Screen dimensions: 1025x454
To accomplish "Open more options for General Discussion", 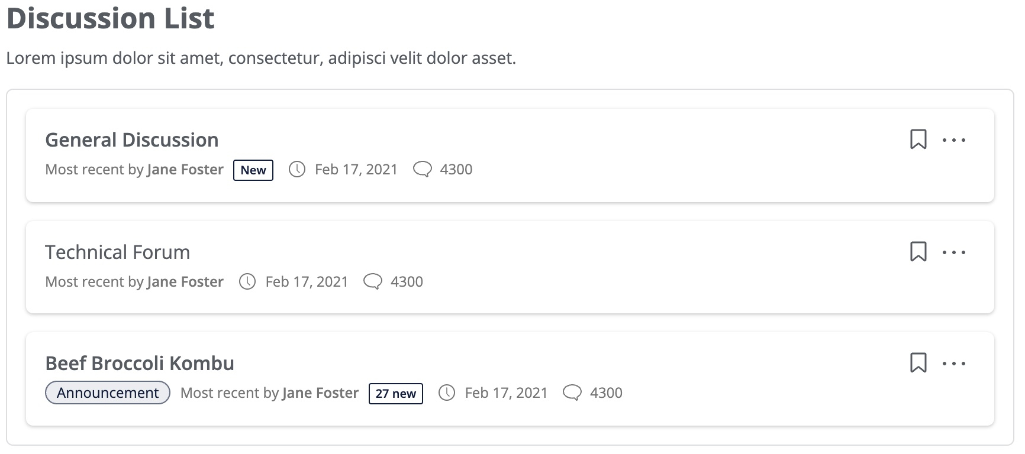I will 954,140.
